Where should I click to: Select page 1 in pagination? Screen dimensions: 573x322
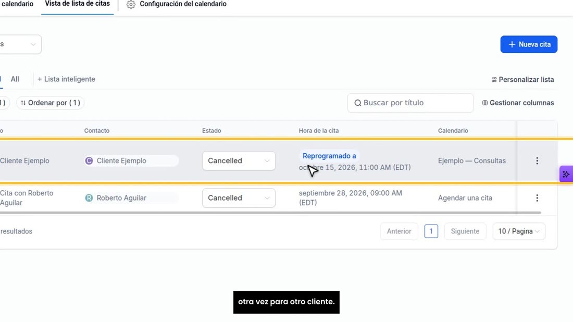(x=431, y=231)
